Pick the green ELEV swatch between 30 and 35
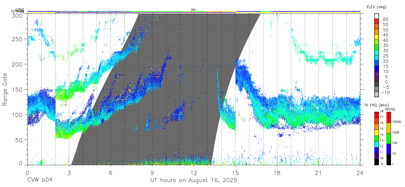The width and height of the screenshot is (405, 187). click(377, 47)
